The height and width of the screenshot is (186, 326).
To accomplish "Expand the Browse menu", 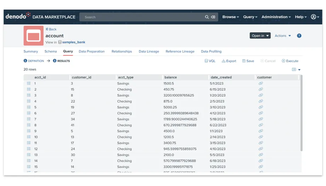I will click(230, 17).
